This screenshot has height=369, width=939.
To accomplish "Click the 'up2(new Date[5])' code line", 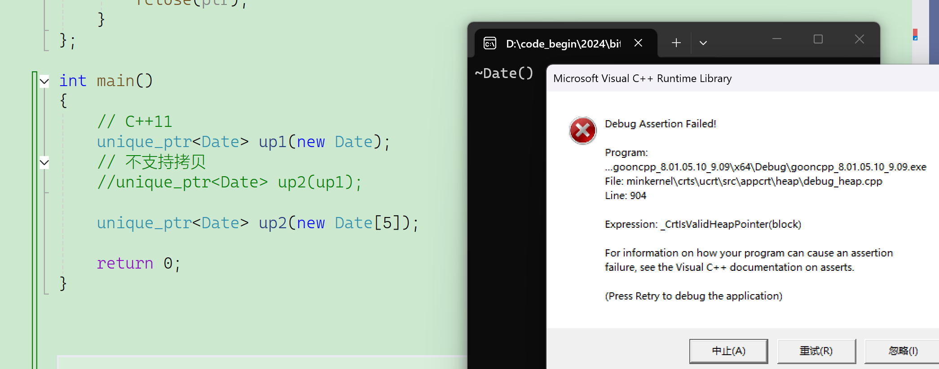I will (258, 223).
